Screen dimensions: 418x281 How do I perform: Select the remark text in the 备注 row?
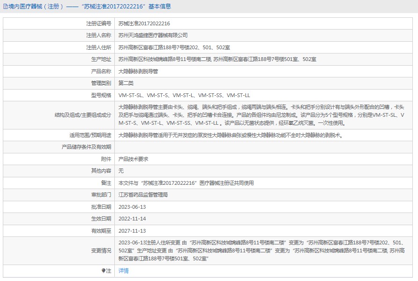point(186,183)
